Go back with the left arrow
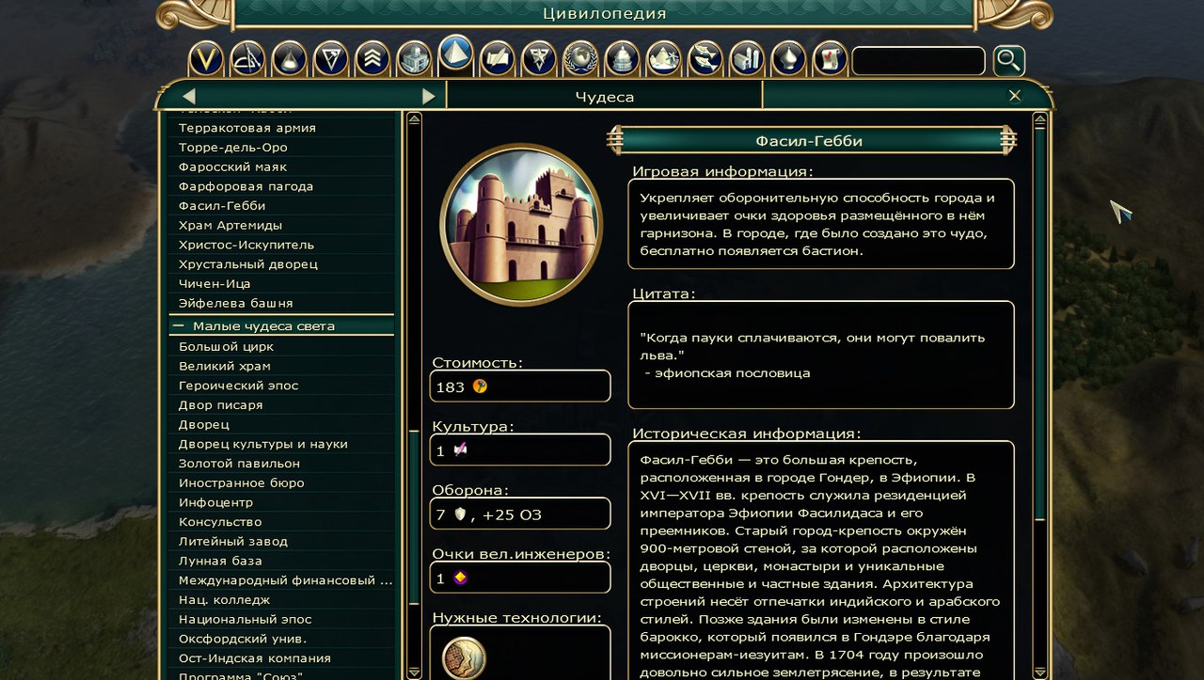This screenshot has height=680, width=1204. tap(189, 96)
